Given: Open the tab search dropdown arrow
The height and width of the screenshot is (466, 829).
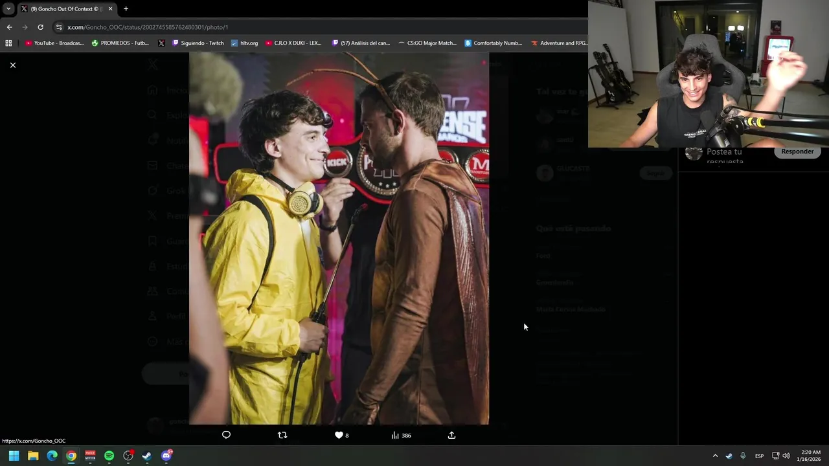Looking at the screenshot, I should 8,8.
